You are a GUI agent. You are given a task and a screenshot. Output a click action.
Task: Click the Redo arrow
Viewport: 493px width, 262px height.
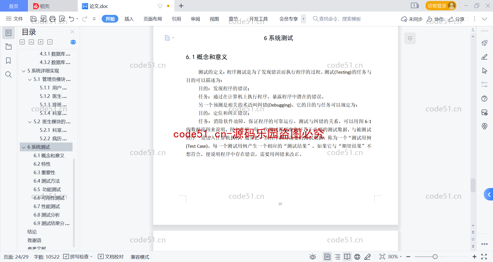[x=85, y=19]
